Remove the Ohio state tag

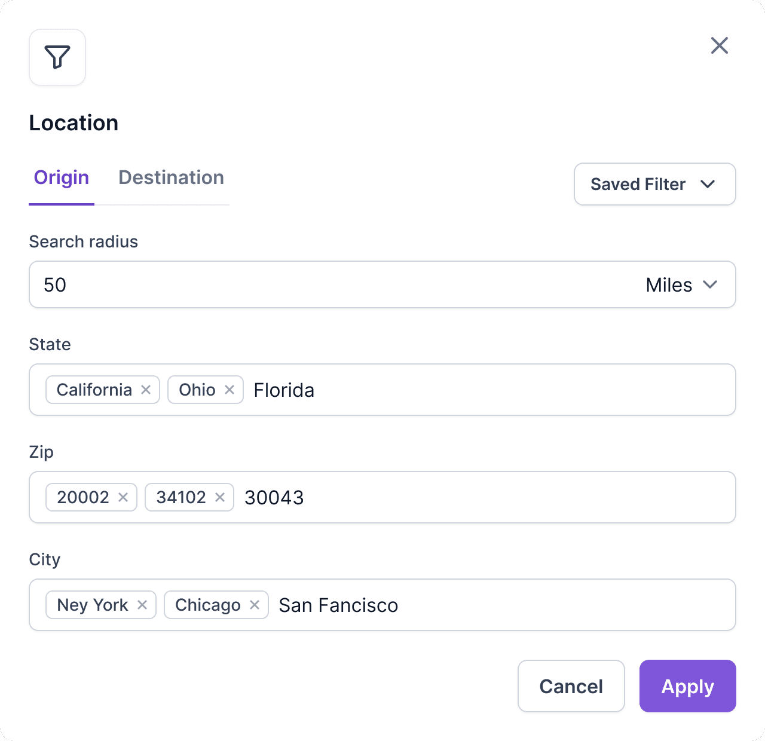229,390
